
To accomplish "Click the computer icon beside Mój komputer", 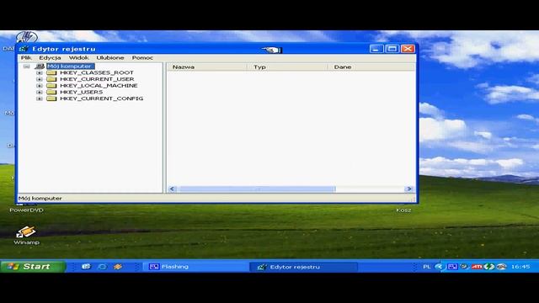I will click(x=40, y=66).
